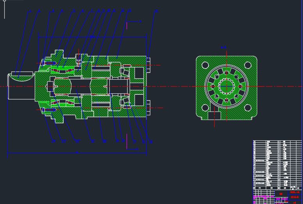The height and width of the screenshot is (204, 303).
Task: Select part balloon number 20
Action: click(104, 142)
